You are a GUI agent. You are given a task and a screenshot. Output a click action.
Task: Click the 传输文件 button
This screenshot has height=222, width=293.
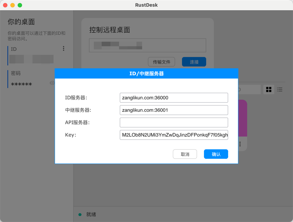pyautogui.click(x=162, y=62)
